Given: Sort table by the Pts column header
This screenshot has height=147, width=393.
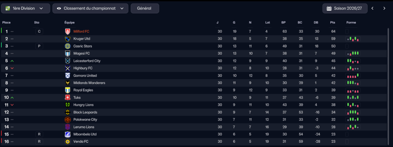Looking at the screenshot, I should click(x=332, y=22).
